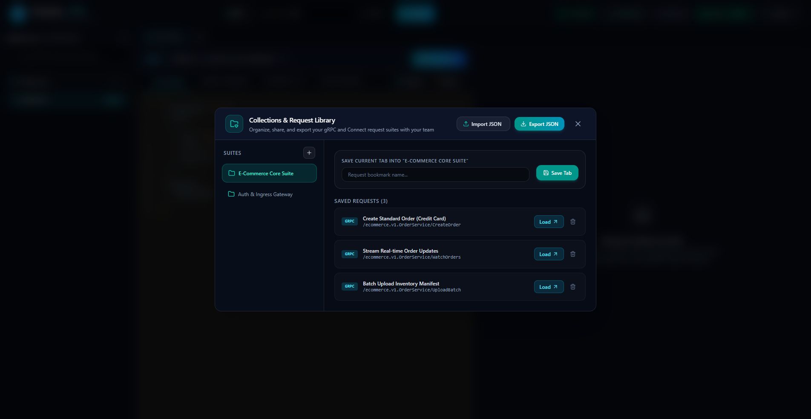Close the Collections & Request Library dialog
Image resolution: width=811 pixels, height=419 pixels.
click(x=578, y=124)
